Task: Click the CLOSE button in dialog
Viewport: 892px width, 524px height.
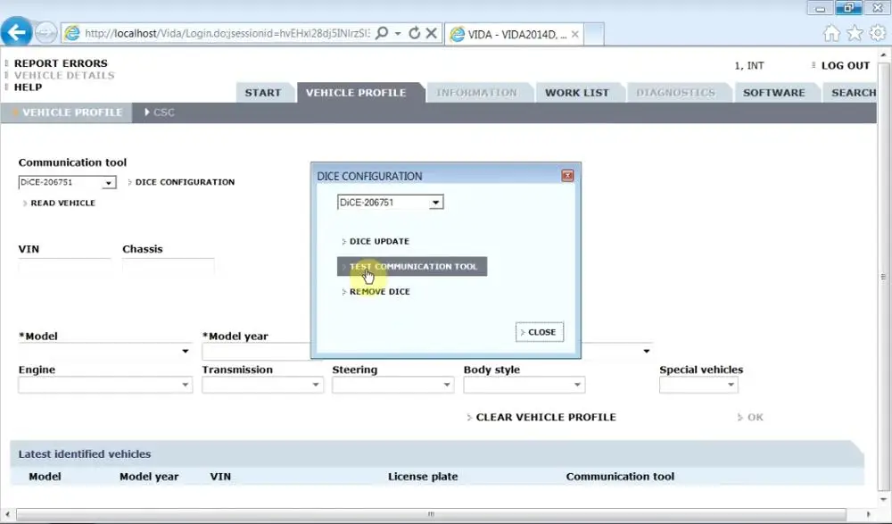Action: click(x=540, y=332)
